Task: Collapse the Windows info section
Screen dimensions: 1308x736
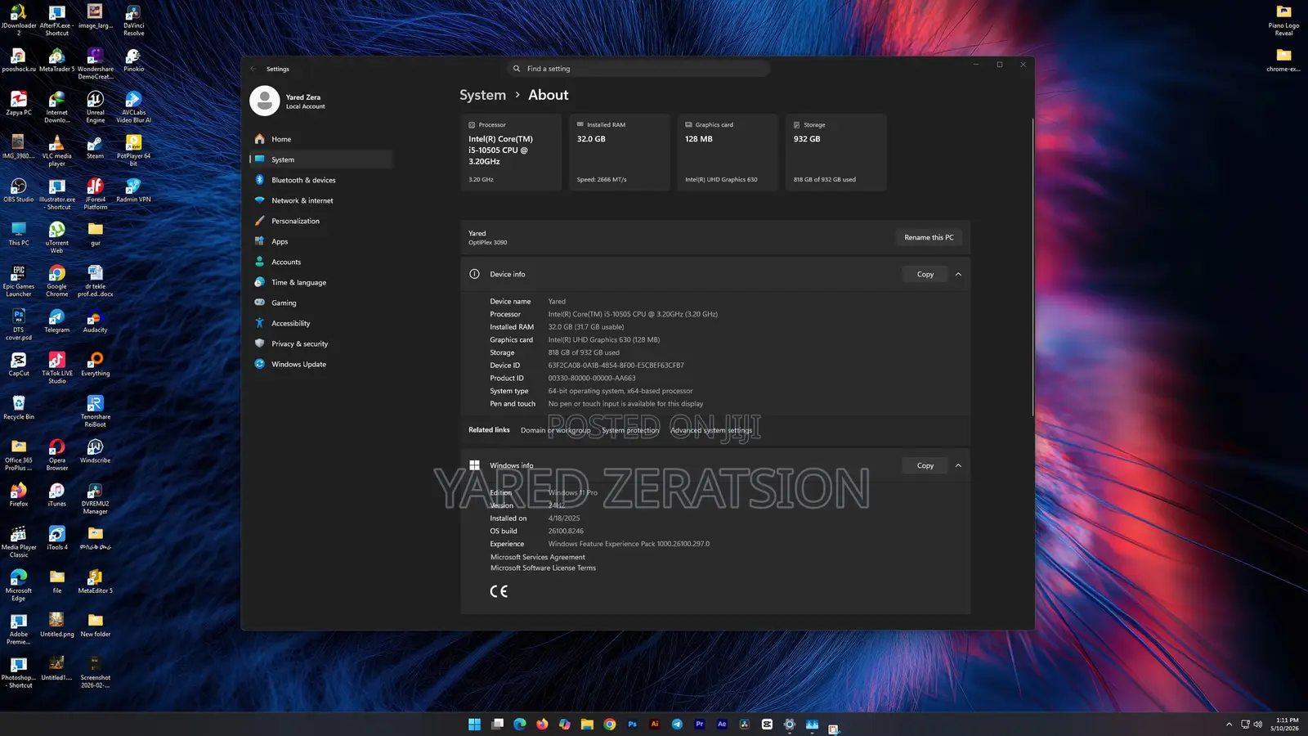Action: (958, 465)
